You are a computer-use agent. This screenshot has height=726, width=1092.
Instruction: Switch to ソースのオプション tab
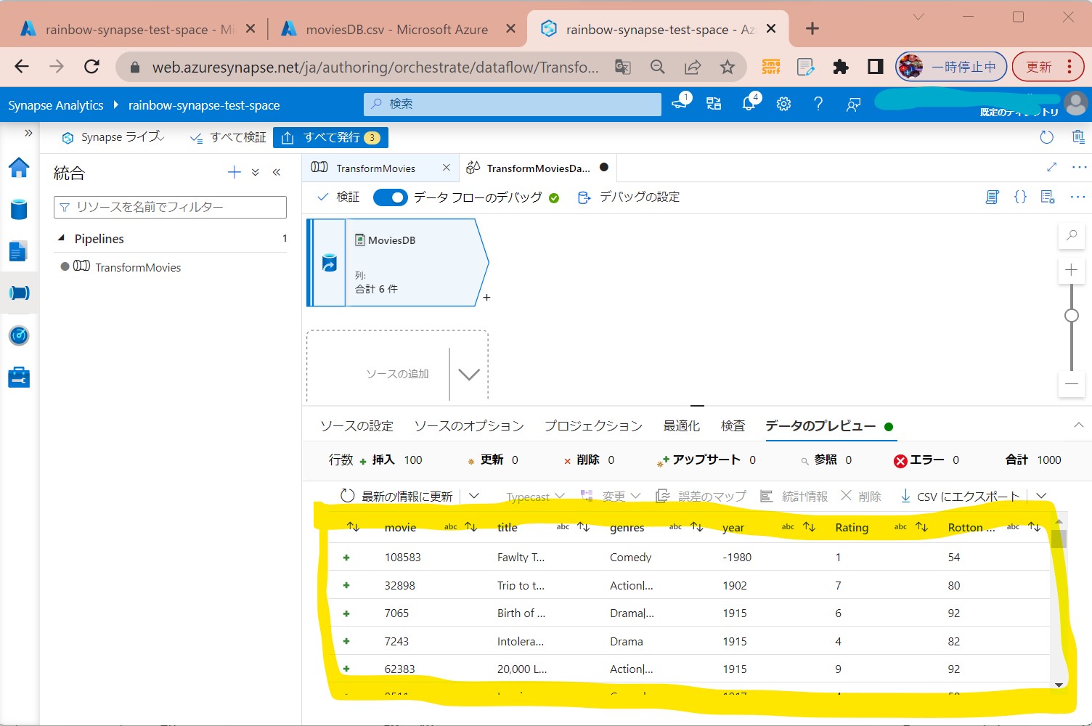[469, 426]
